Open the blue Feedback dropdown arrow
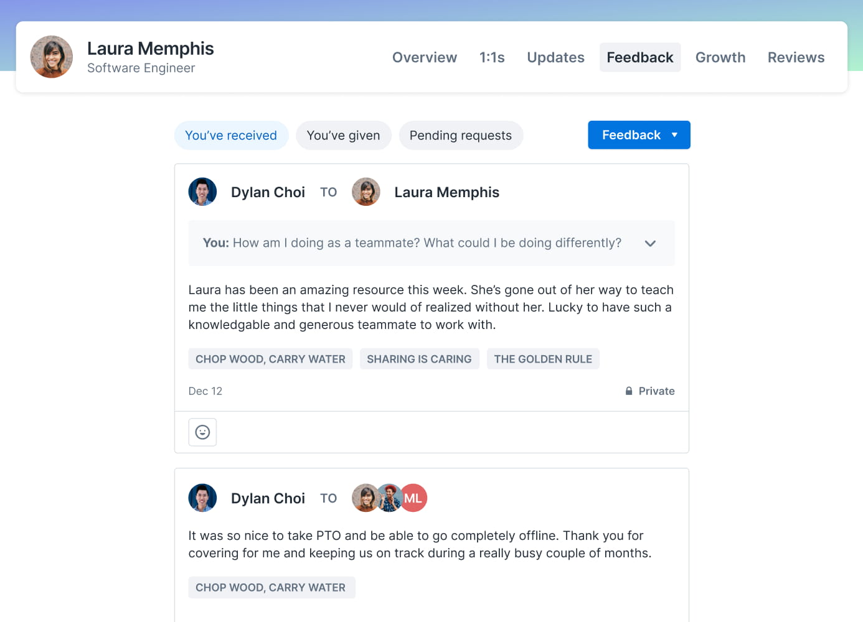 pyautogui.click(x=674, y=135)
